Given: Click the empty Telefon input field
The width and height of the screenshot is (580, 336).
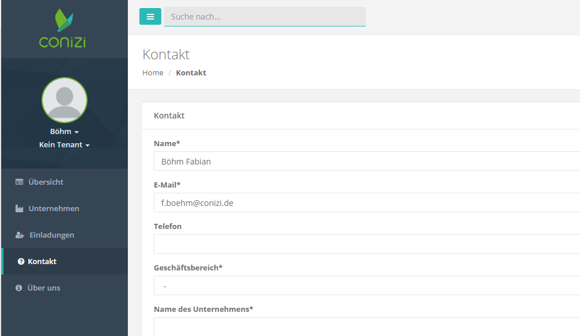Looking at the screenshot, I should coord(366,244).
